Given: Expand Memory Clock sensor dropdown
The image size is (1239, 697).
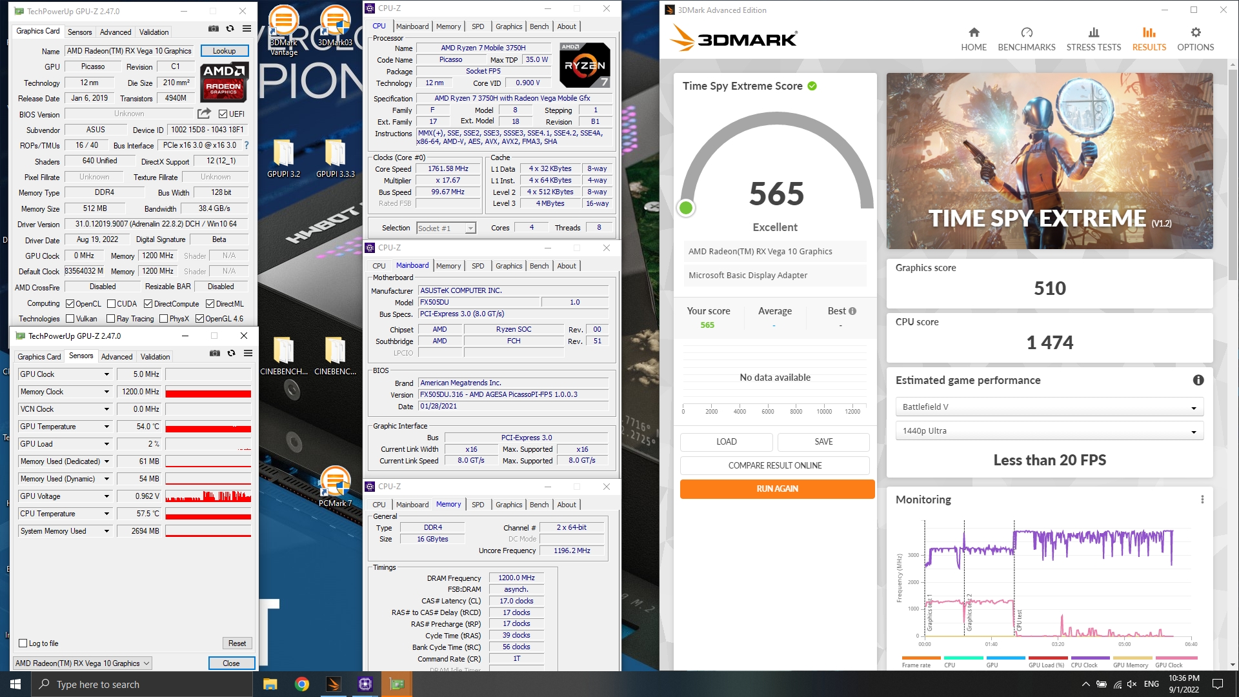Looking at the screenshot, I should pos(106,392).
